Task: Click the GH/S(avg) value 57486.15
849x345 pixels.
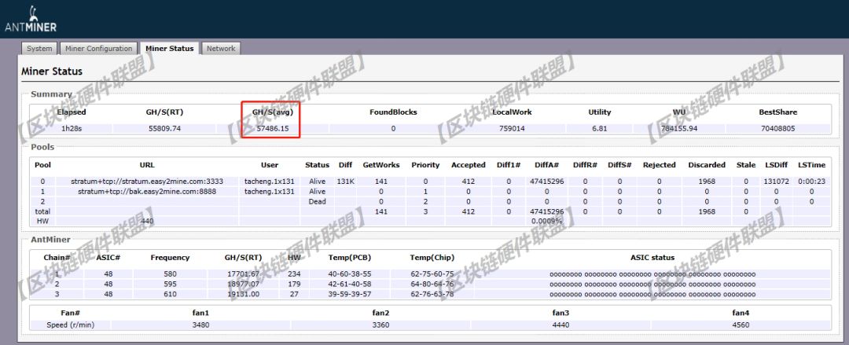Action: 270,129
